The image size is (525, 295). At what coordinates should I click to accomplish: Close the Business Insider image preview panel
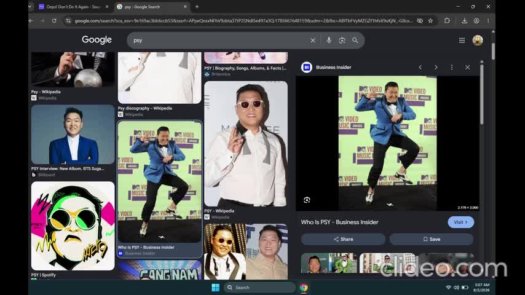coord(467,68)
